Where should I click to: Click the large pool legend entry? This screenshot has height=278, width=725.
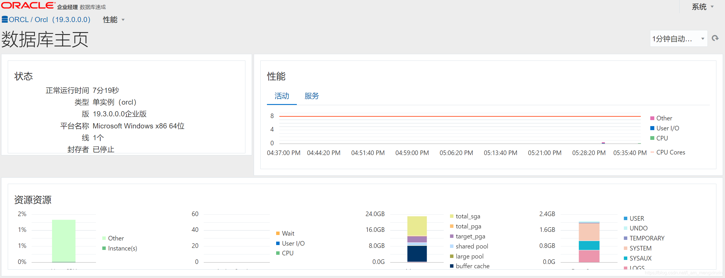click(467, 256)
